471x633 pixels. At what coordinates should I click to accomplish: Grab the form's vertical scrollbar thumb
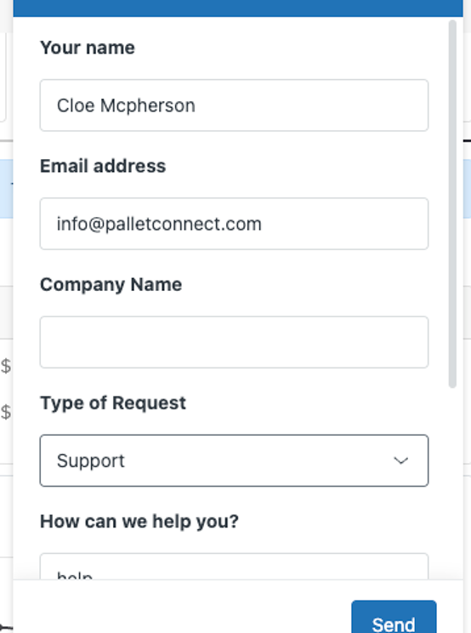(x=452, y=204)
